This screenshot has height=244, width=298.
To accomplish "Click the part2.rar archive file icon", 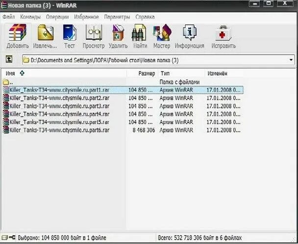I will (x=6, y=98).
